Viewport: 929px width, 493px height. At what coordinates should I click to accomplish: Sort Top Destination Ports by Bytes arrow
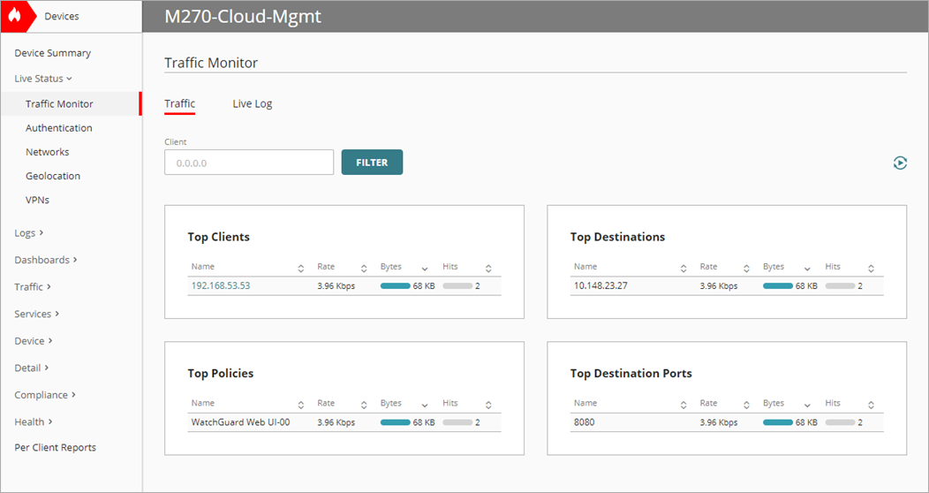click(x=807, y=406)
